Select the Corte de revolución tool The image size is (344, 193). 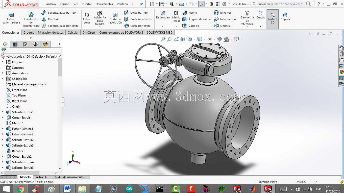115,18
